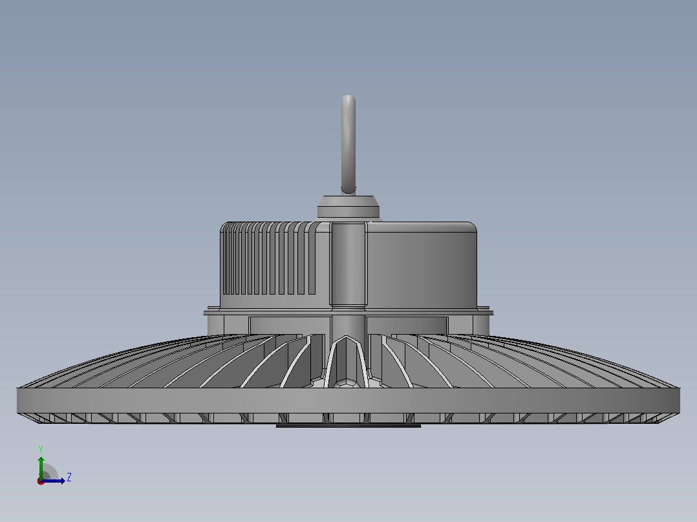The width and height of the screenshot is (697, 522).
Task: Select the red origin of the triad
Action: coord(41,481)
